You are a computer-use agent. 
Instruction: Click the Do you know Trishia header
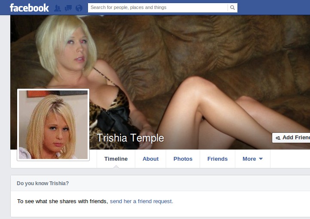click(x=43, y=183)
